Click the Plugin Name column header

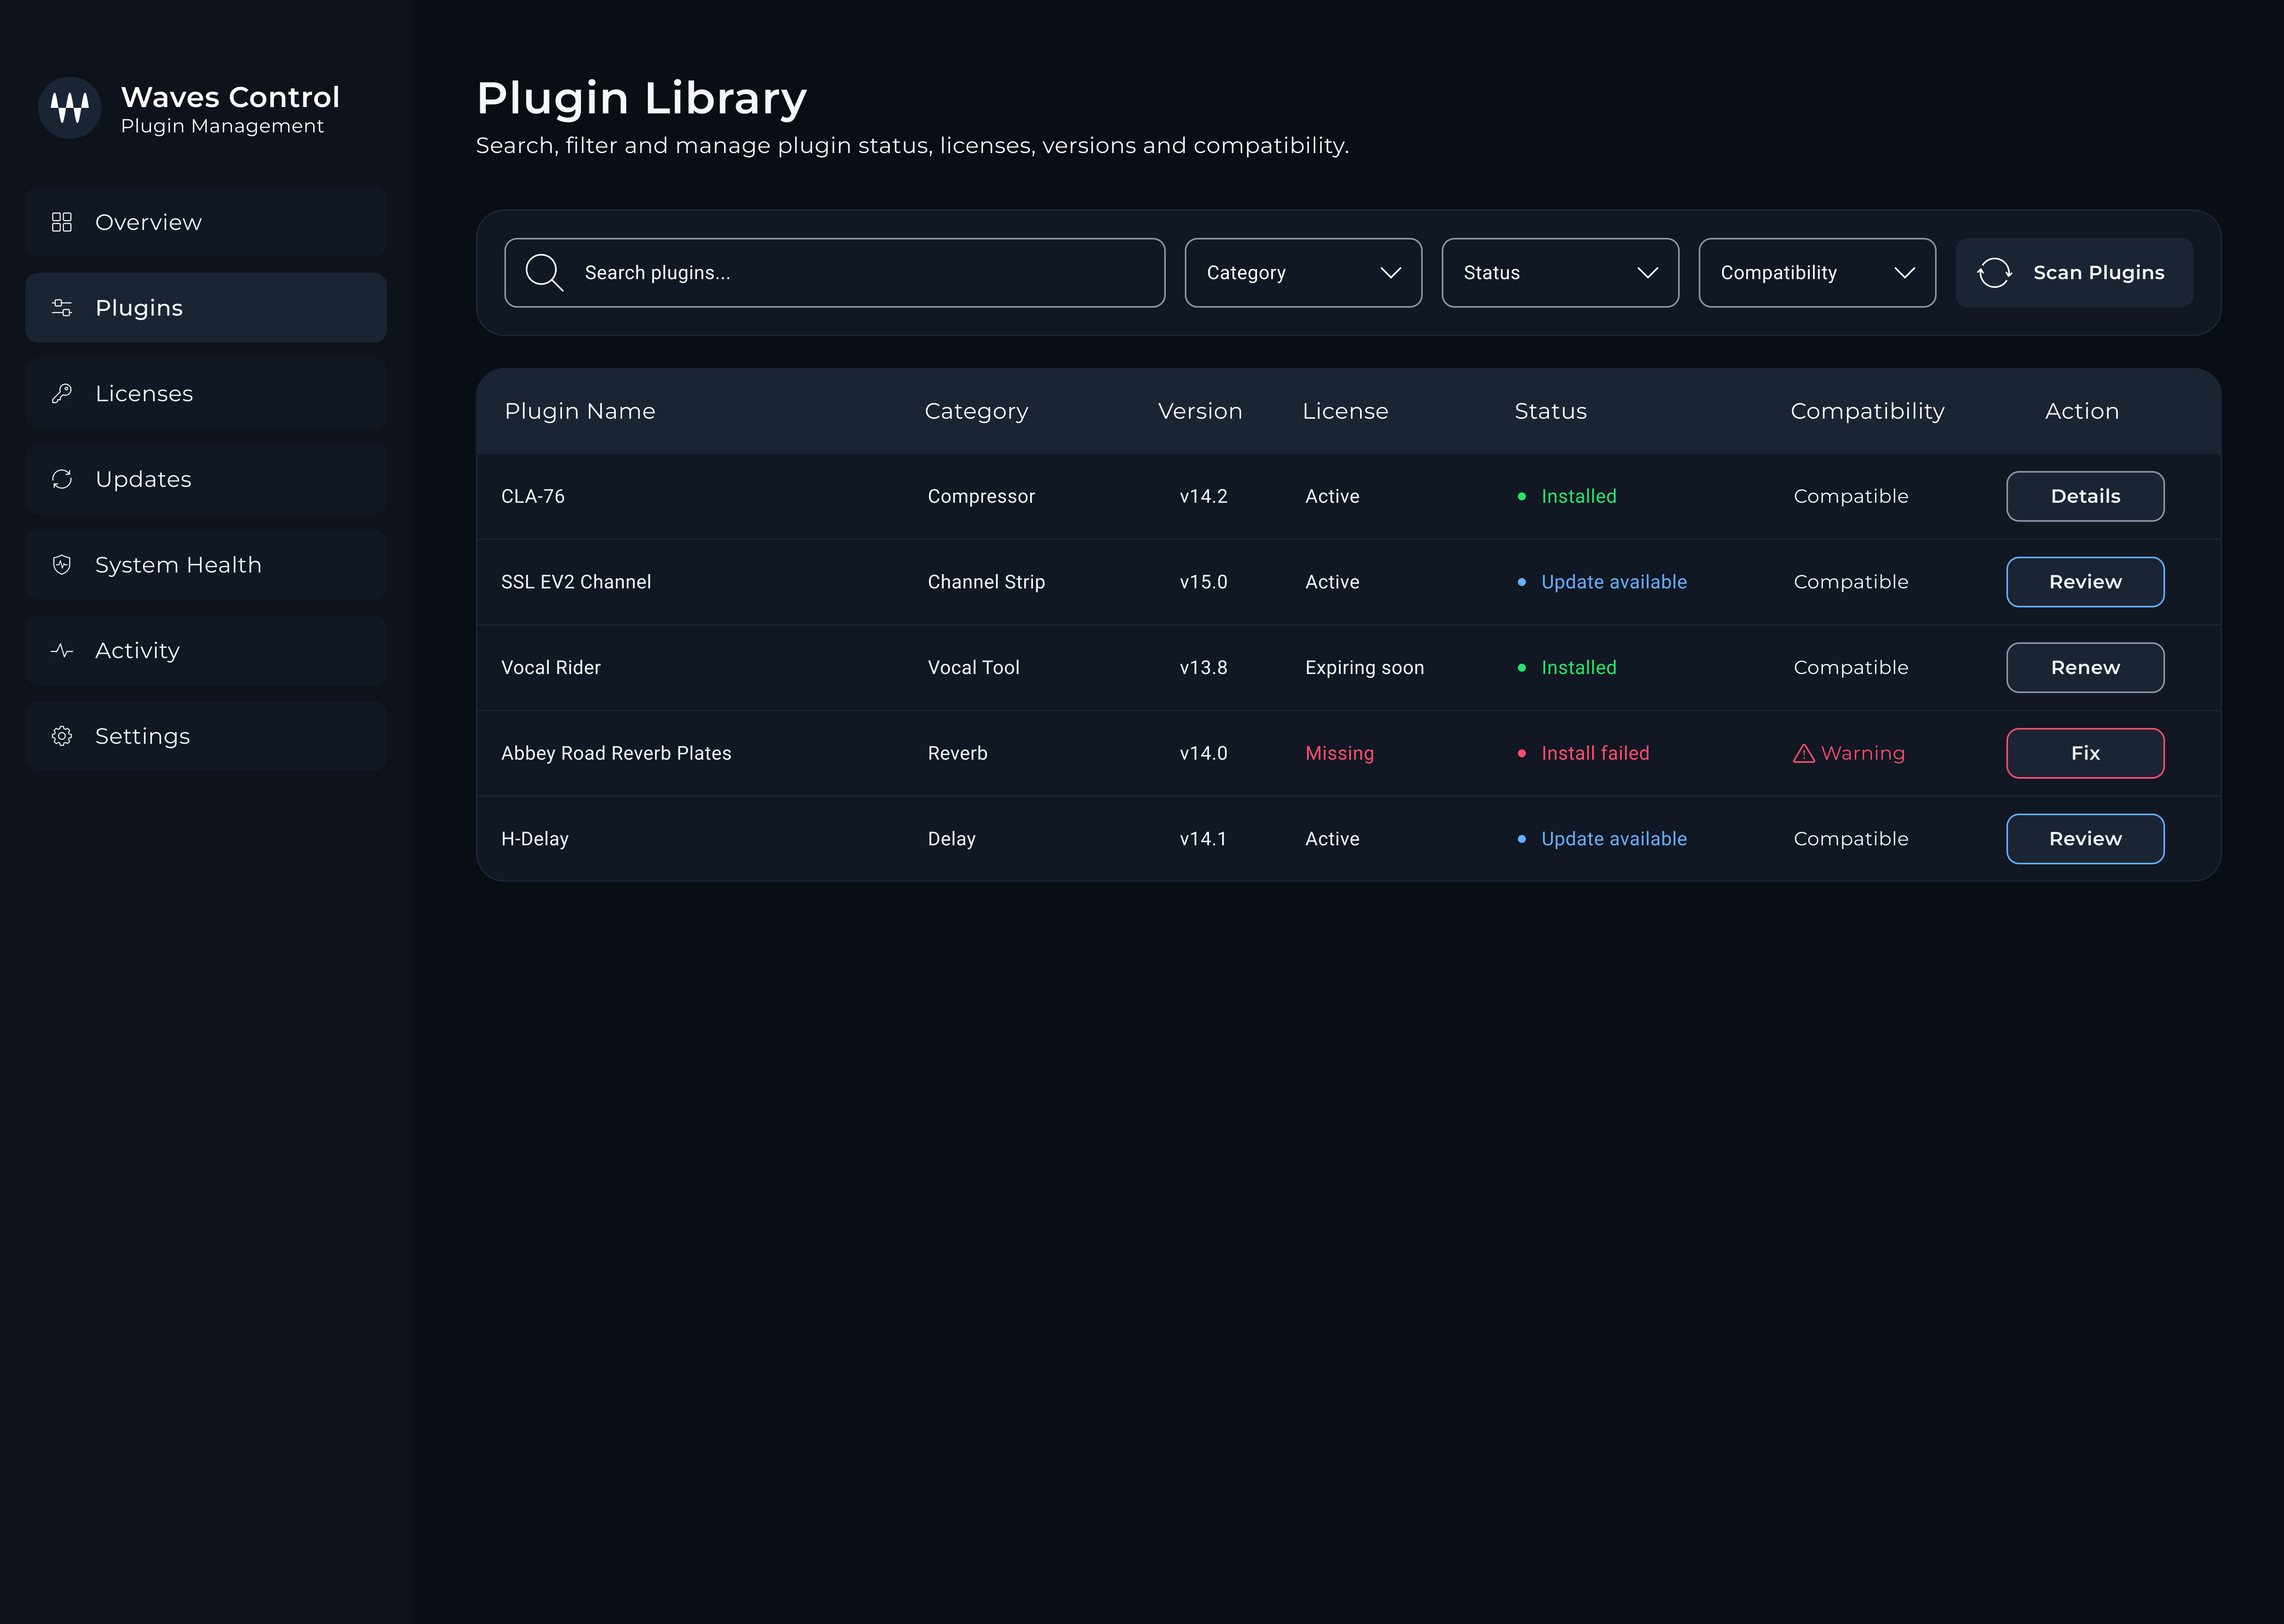pyautogui.click(x=580, y=411)
